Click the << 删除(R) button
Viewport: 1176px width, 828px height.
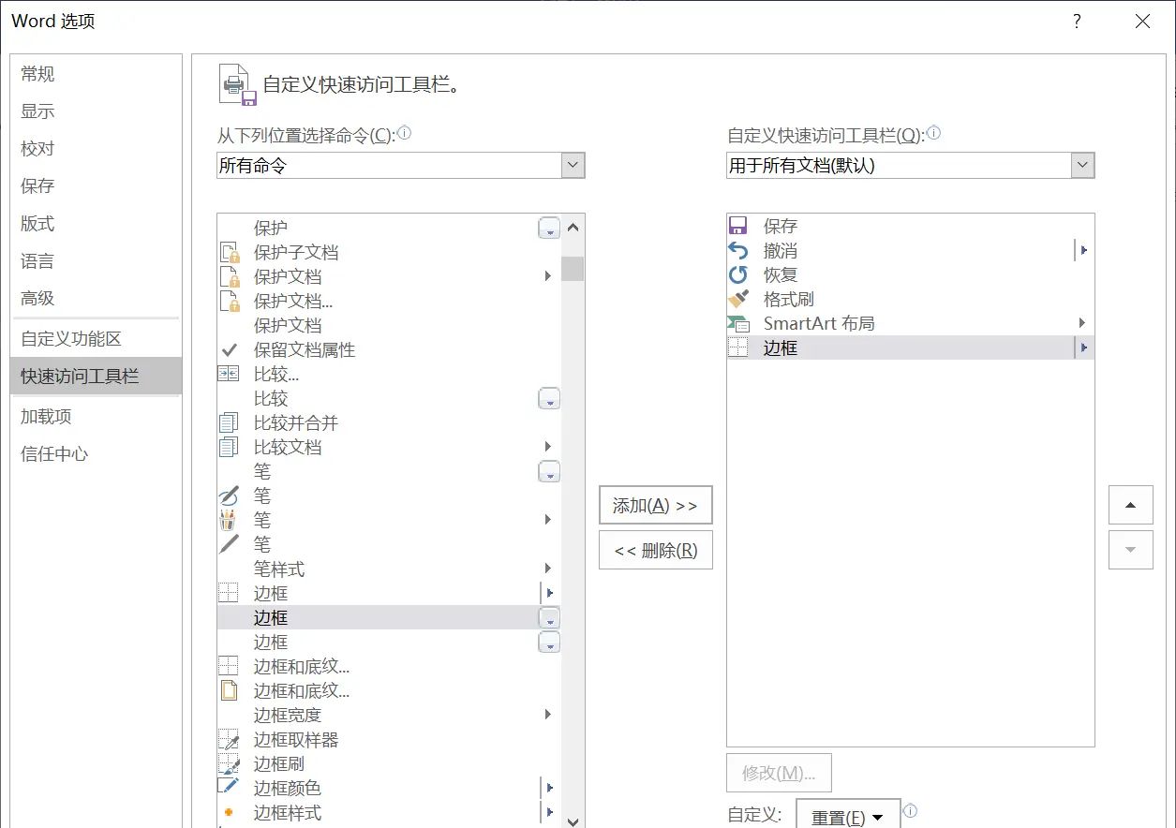tap(655, 550)
